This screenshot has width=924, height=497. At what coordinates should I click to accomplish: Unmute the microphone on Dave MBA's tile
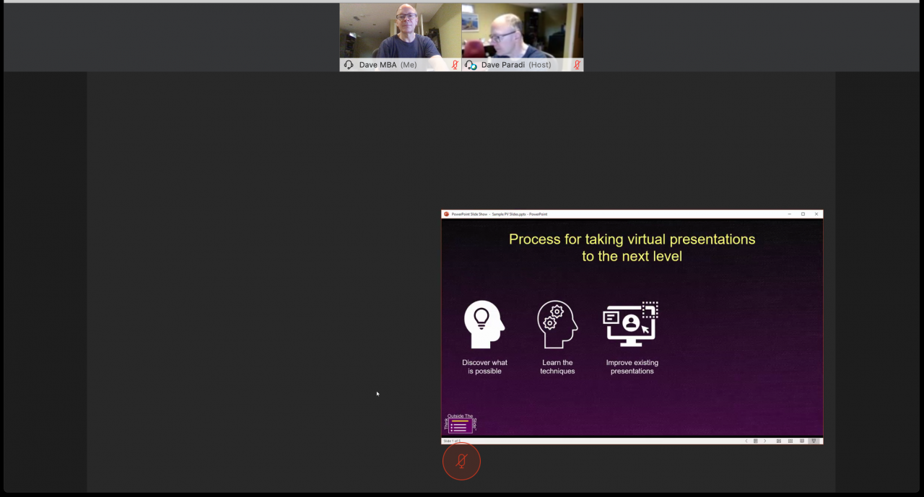[454, 65]
